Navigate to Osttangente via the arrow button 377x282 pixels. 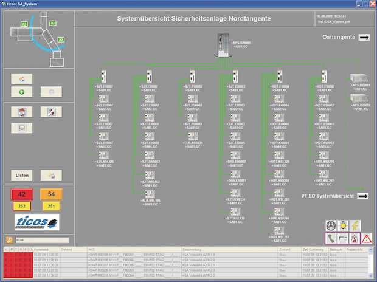point(364,37)
